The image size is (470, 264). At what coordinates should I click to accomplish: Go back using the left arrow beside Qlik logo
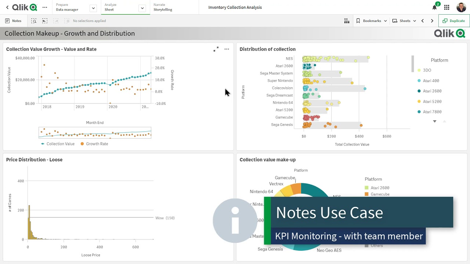(x=7, y=7)
